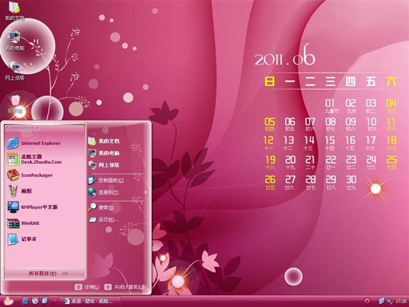Launch IconPackager from the Start menu

coord(45,175)
